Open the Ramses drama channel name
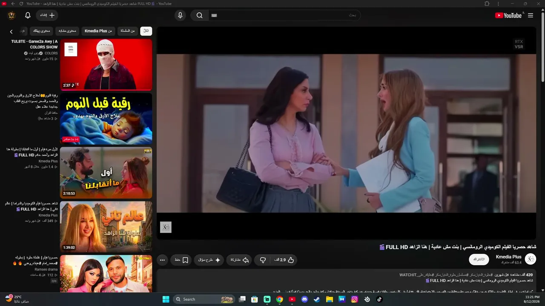Screen dimensions: 545x306 point(46,269)
